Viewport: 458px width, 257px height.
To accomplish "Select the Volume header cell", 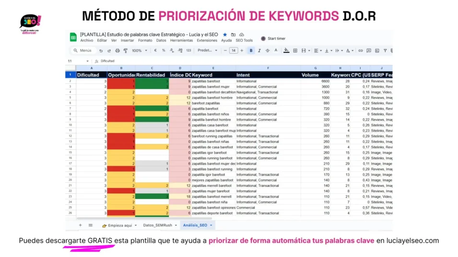I will [316, 75].
